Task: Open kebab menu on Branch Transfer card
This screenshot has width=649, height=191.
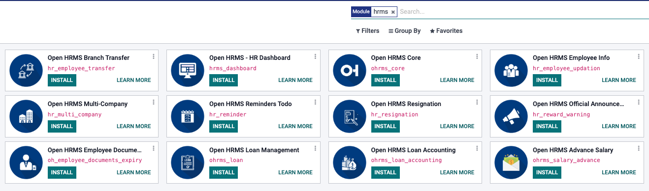Action: pyautogui.click(x=154, y=57)
